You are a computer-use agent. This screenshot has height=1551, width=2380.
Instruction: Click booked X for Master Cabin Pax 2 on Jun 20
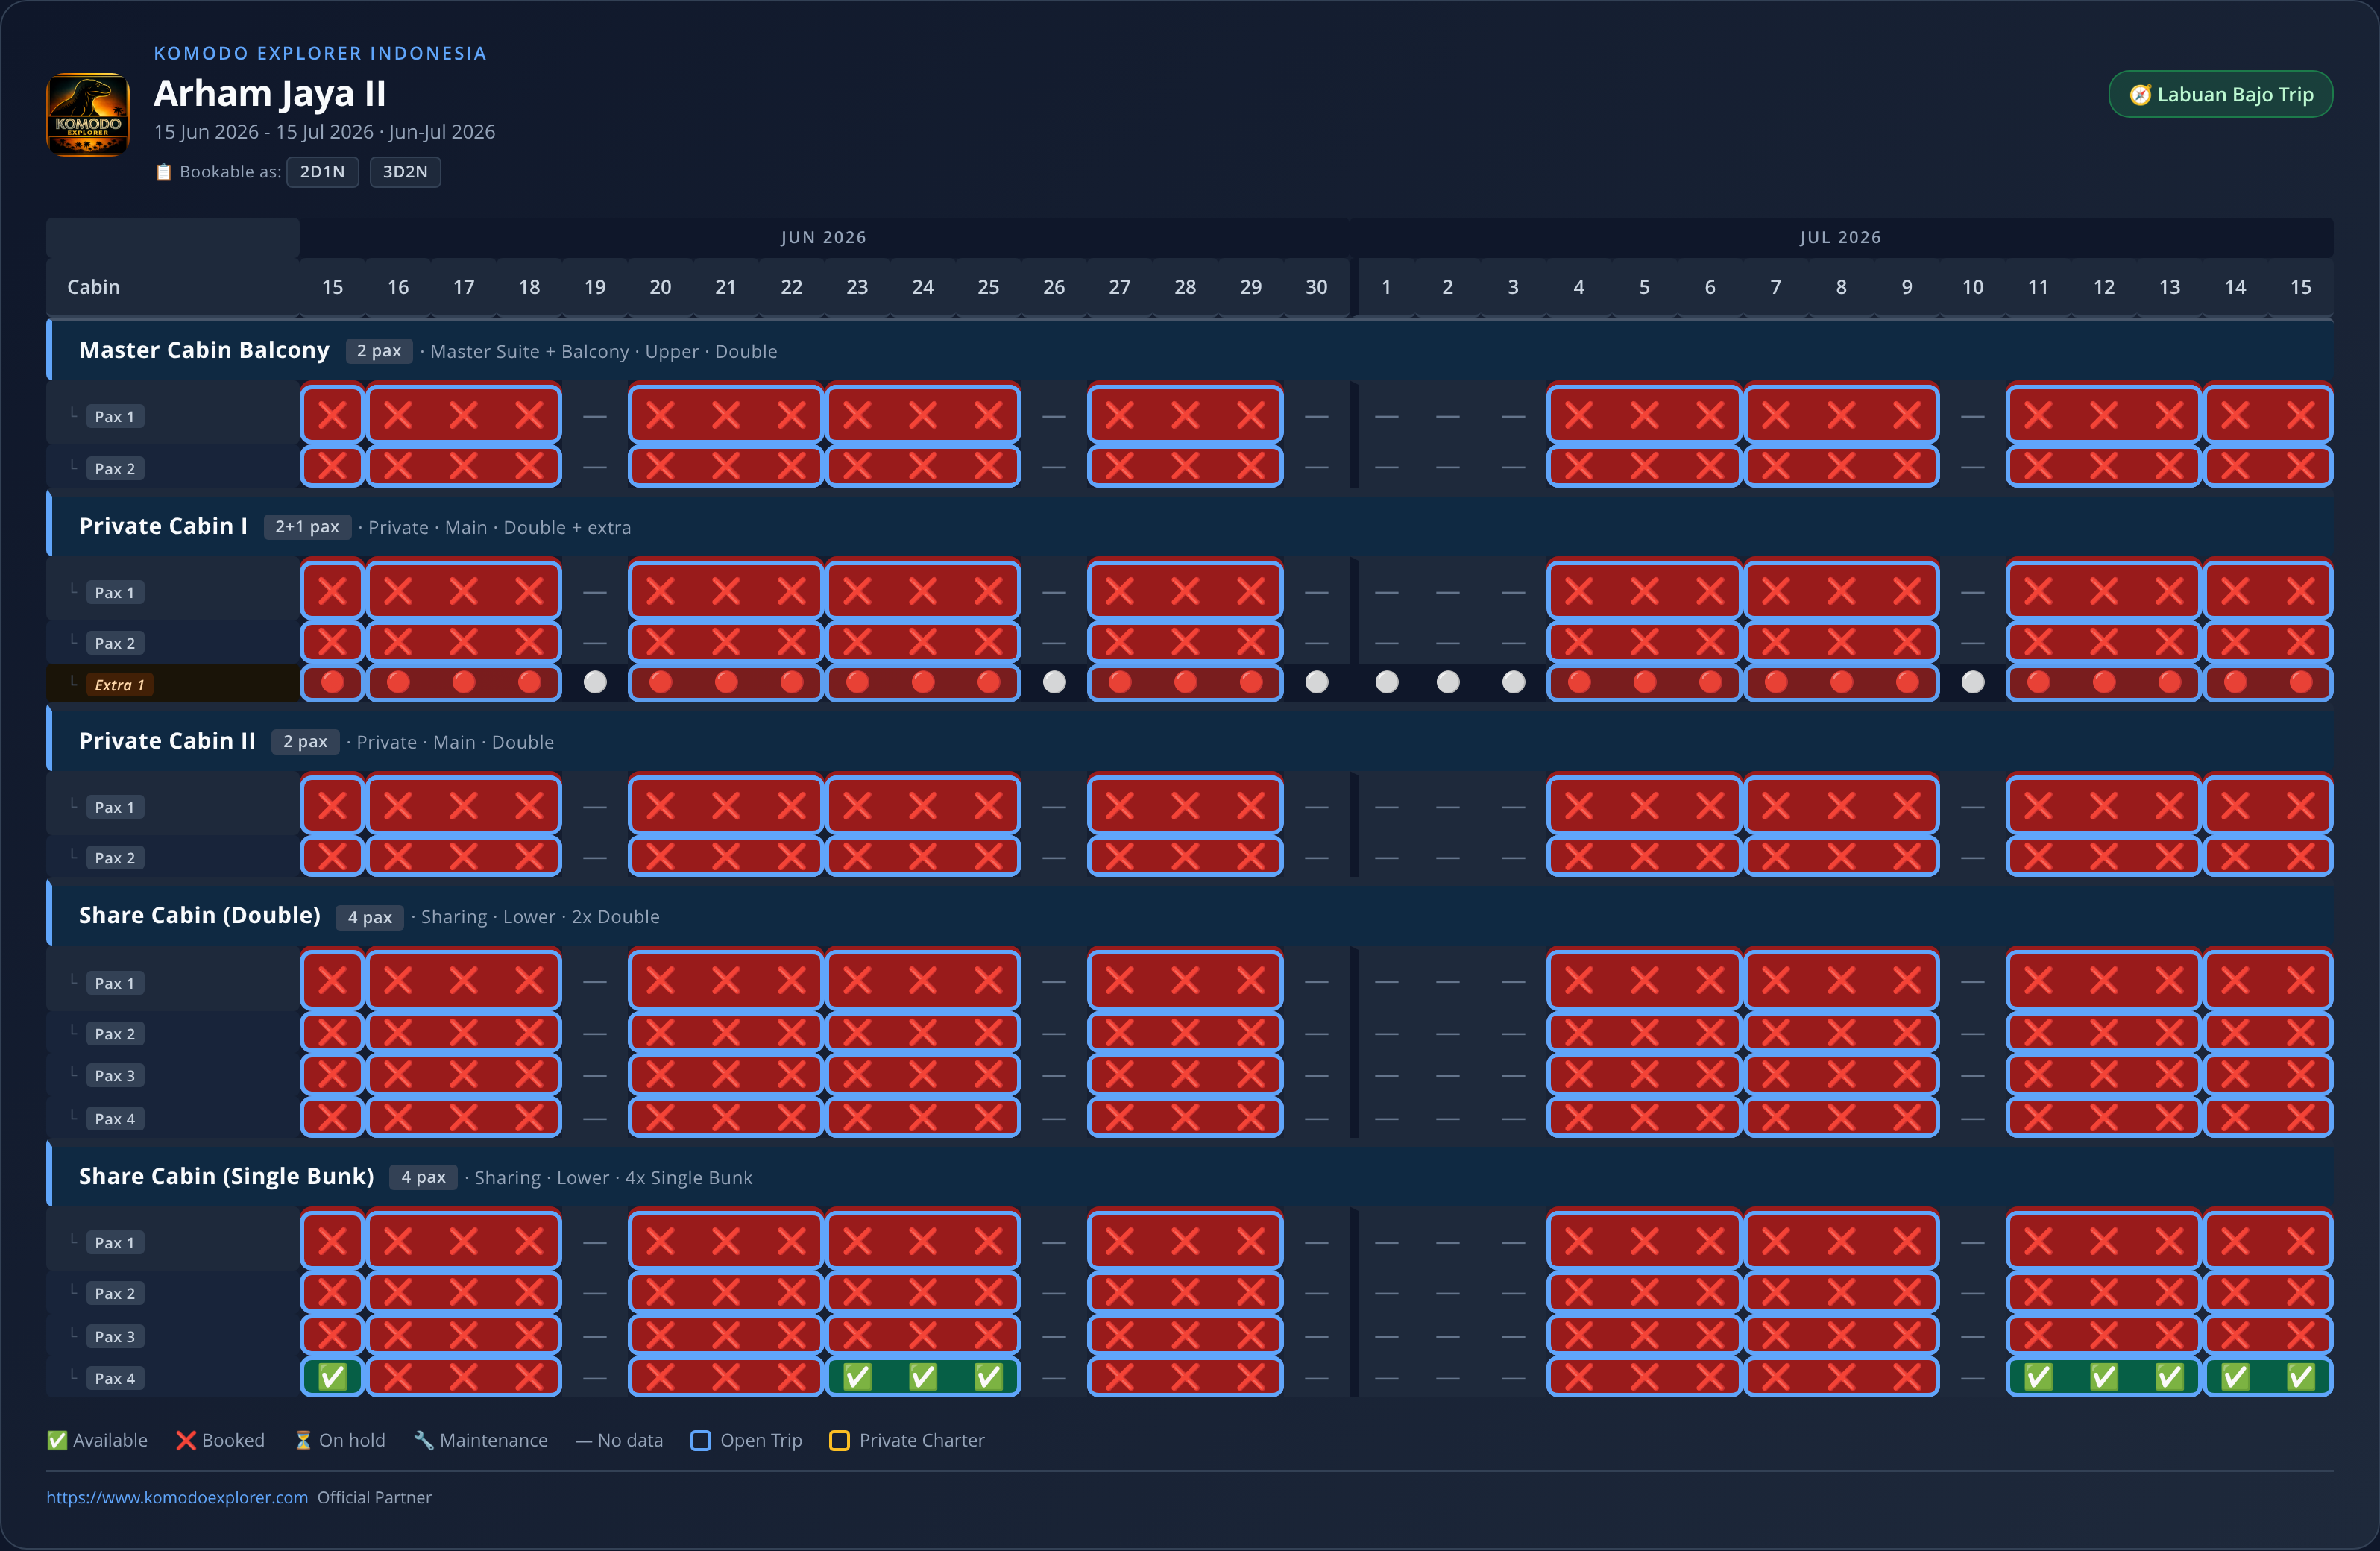660,466
